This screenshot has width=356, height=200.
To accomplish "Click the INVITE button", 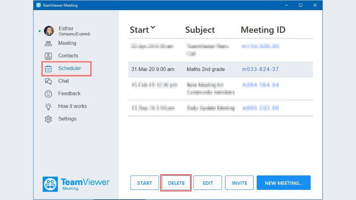I will coord(239,183).
